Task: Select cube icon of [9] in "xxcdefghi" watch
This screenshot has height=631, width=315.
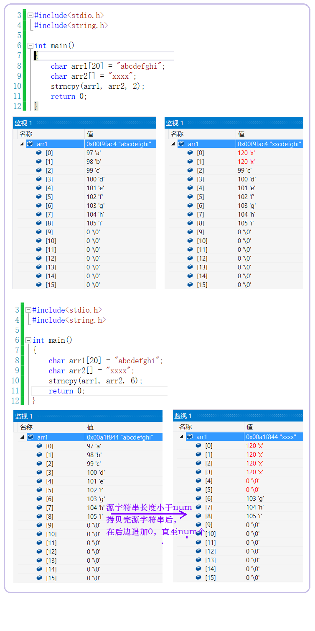Action: (x=190, y=232)
